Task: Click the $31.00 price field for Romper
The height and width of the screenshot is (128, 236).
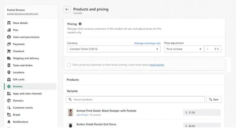Action: (202, 112)
